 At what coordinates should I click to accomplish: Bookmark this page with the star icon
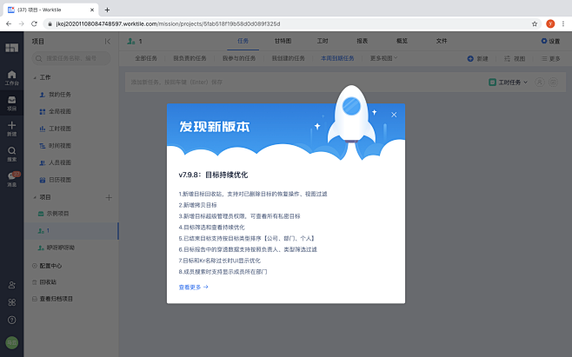tap(535, 23)
